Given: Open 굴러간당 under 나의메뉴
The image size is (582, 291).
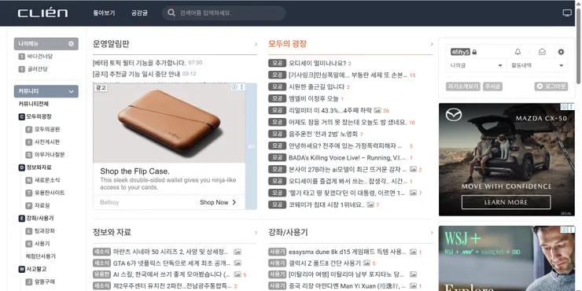Looking at the screenshot, I should click(38, 69).
